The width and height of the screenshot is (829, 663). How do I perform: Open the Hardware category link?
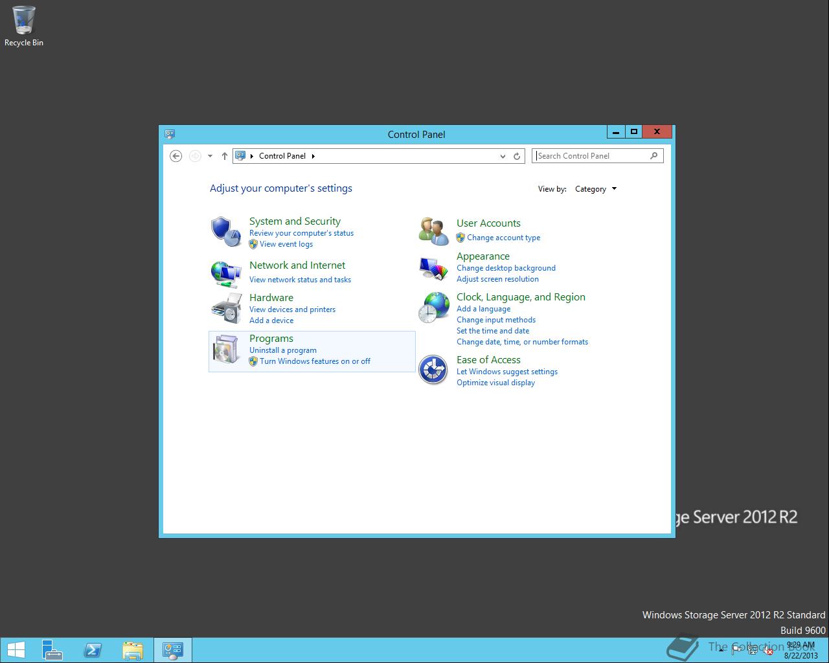[x=271, y=298]
